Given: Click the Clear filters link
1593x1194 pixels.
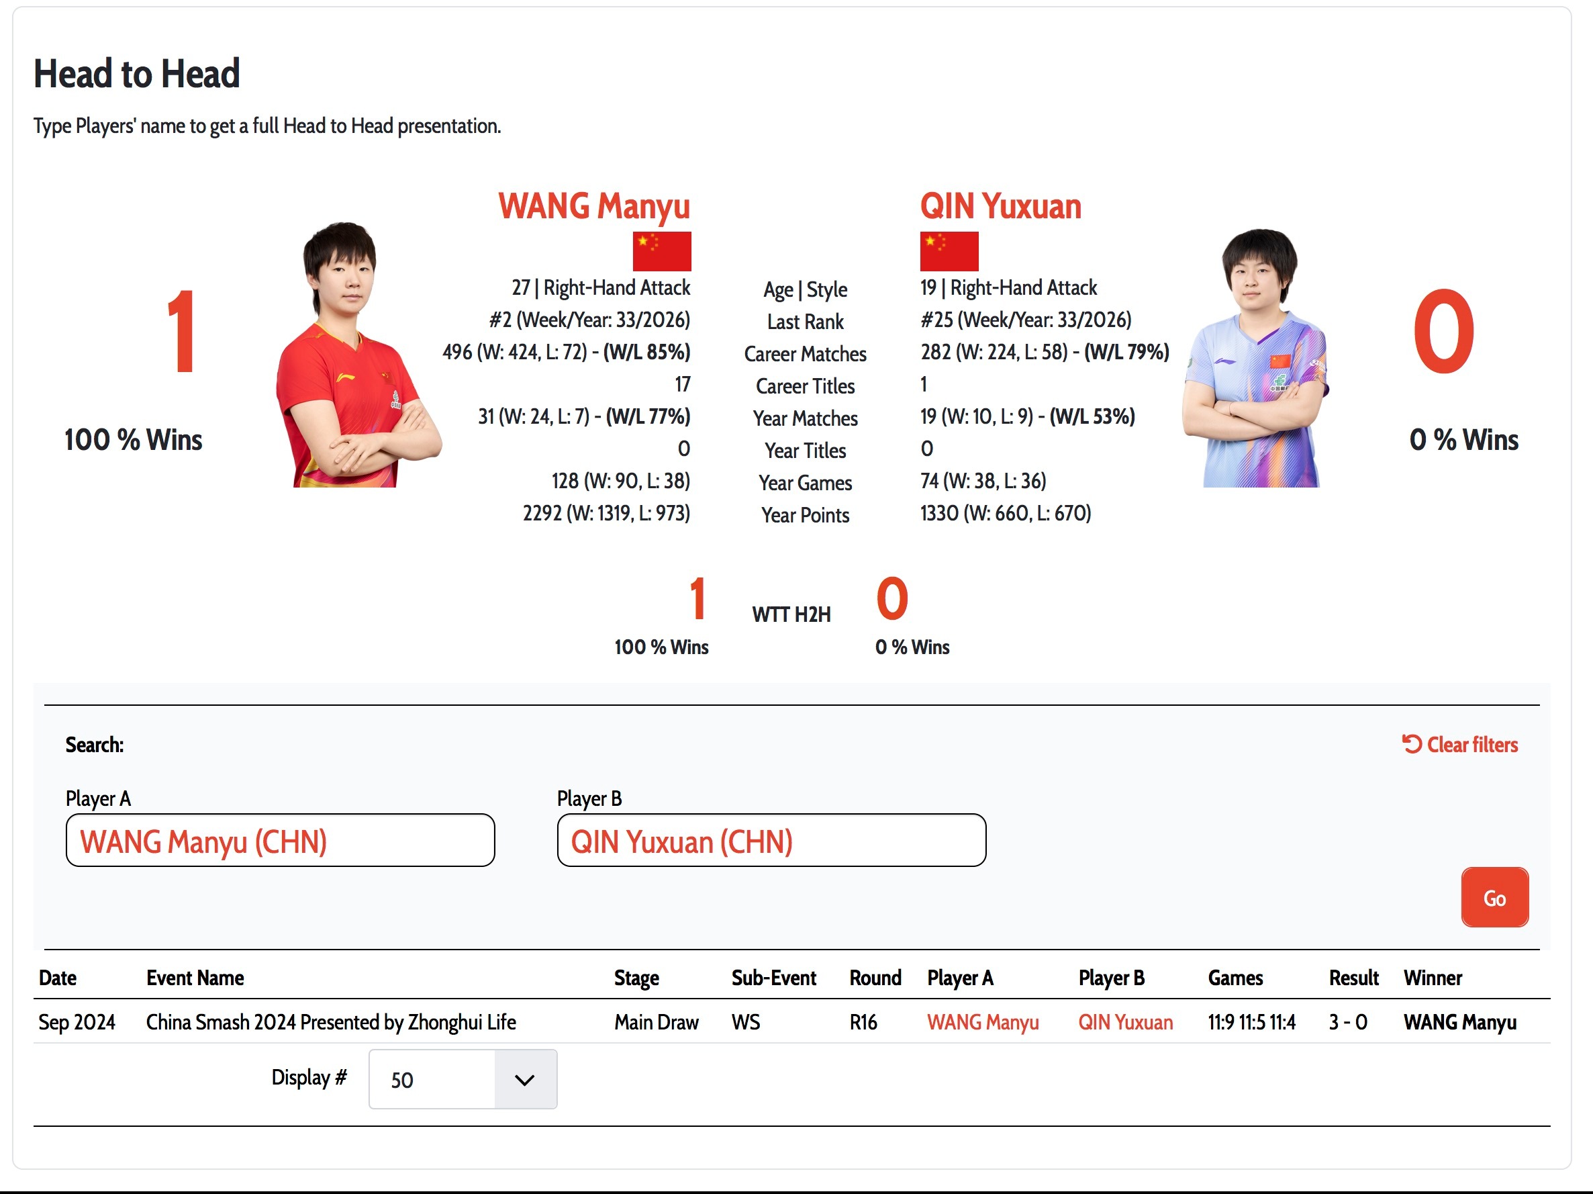Looking at the screenshot, I should pos(1460,744).
